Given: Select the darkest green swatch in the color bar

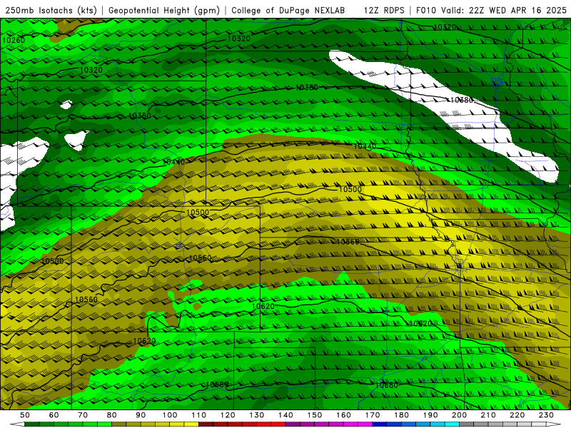Looking at the screenshot, I should (x=32, y=424).
